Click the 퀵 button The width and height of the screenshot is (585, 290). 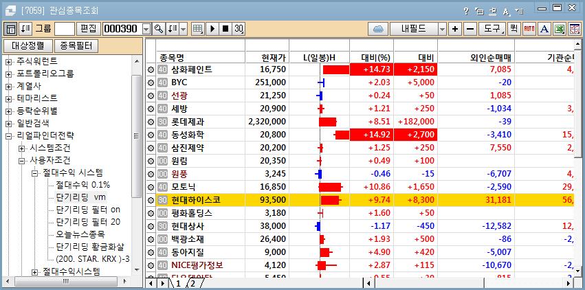514,29
